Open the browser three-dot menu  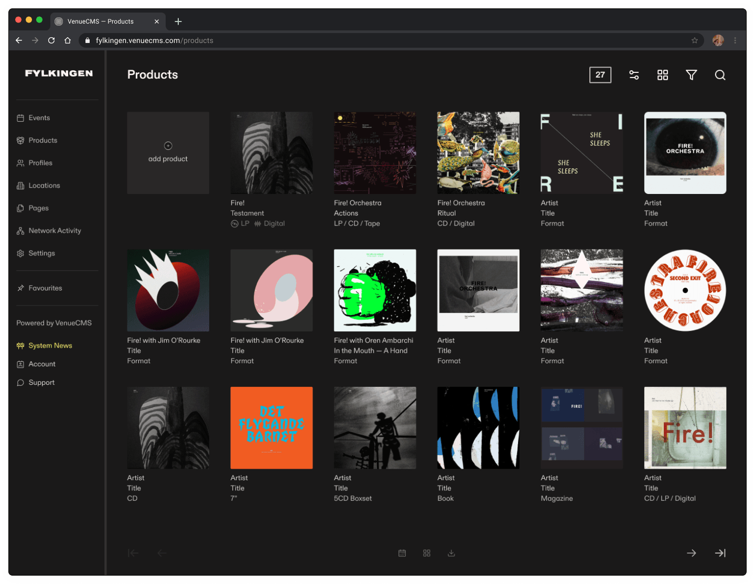735,40
